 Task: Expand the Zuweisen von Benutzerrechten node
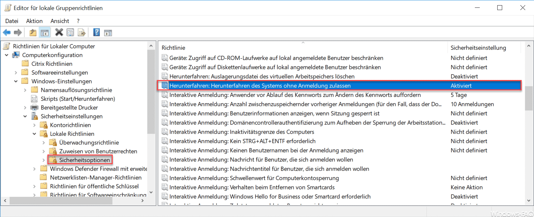[44, 151]
